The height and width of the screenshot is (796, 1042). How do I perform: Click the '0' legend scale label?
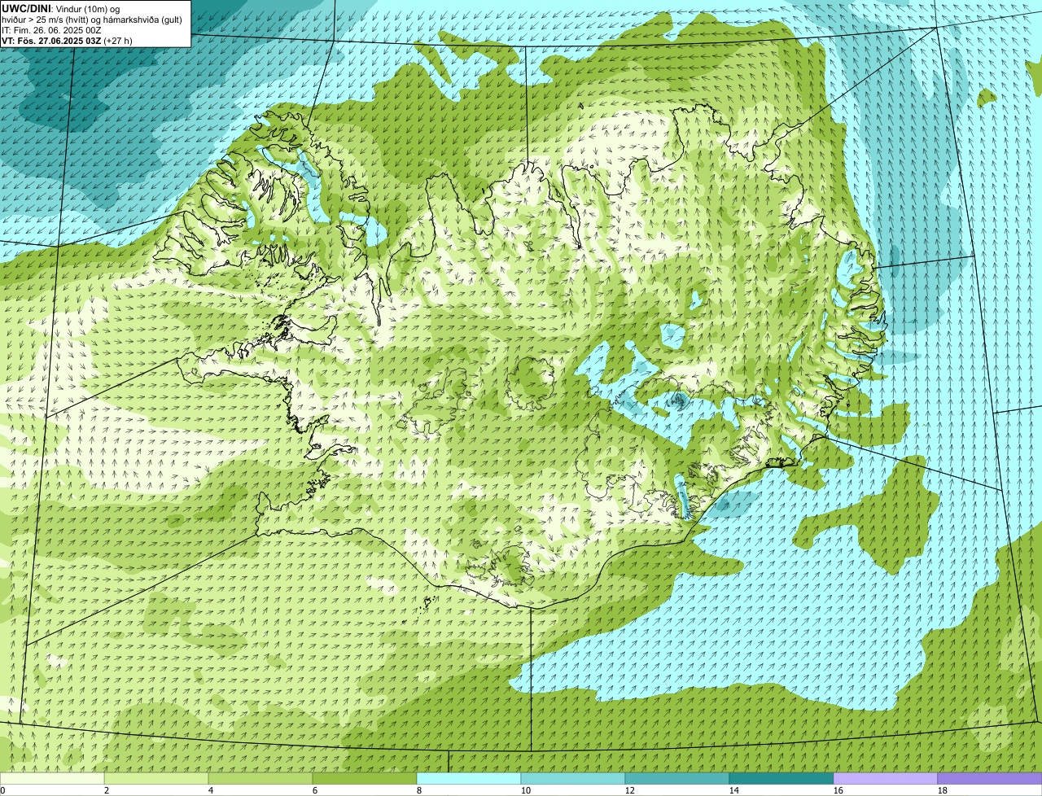pos(2,790)
